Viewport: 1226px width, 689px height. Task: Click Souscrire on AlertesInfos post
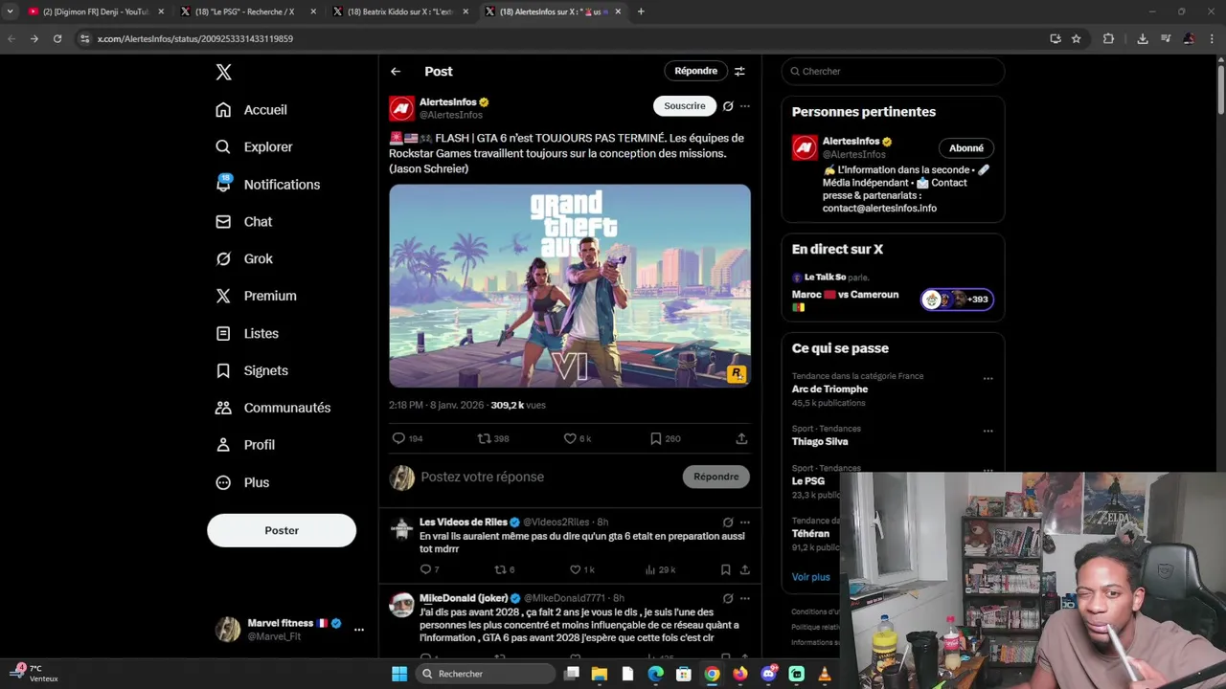click(x=685, y=106)
